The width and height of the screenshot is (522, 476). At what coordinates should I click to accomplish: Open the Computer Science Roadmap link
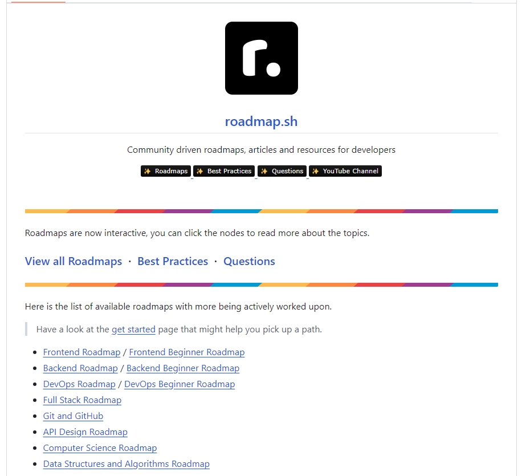[x=100, y=448]
